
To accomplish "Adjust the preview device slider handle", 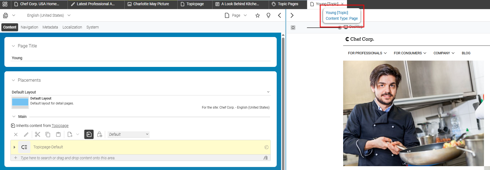I will [x=340, y=28].
